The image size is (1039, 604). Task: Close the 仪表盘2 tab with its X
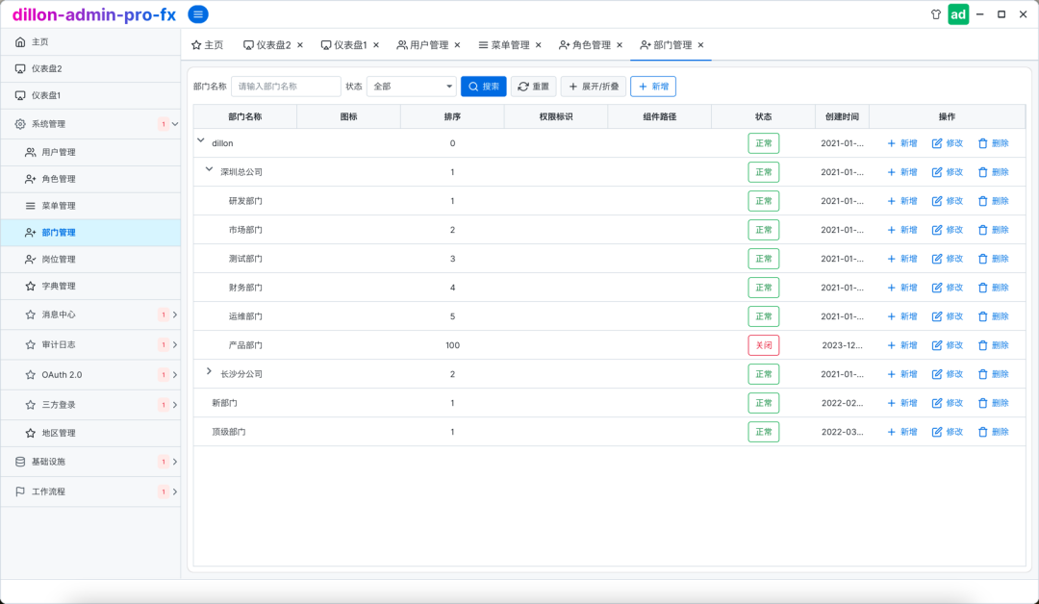[300, 45]
